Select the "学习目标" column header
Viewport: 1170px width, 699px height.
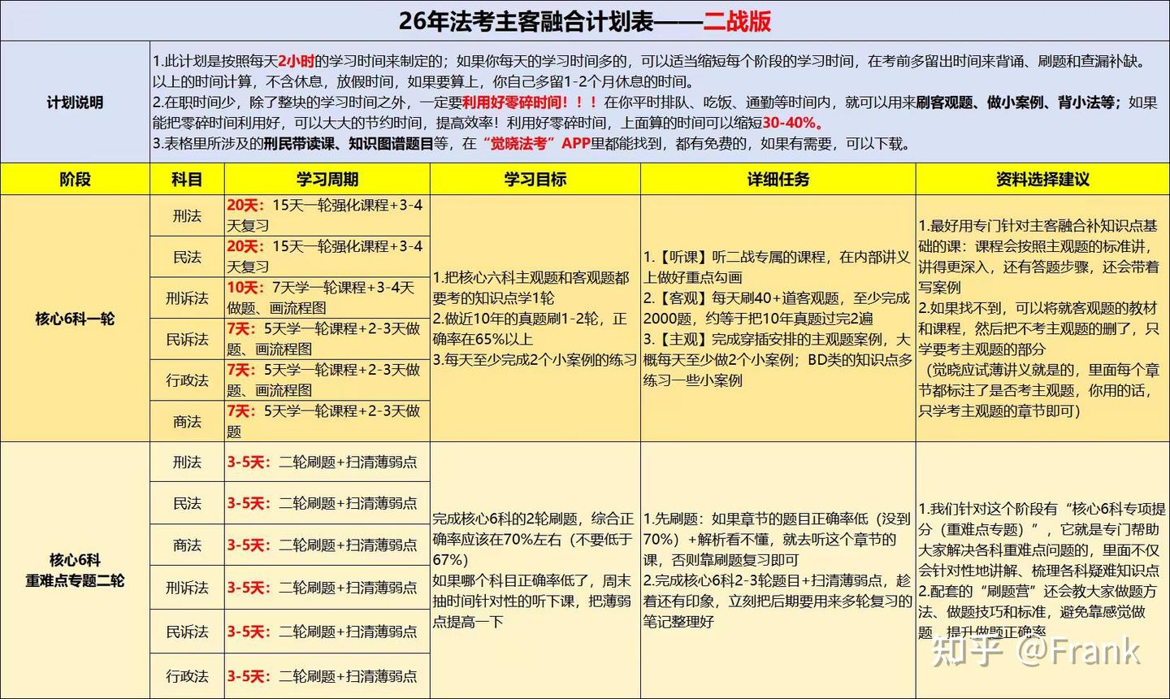[x=535, y=179]
